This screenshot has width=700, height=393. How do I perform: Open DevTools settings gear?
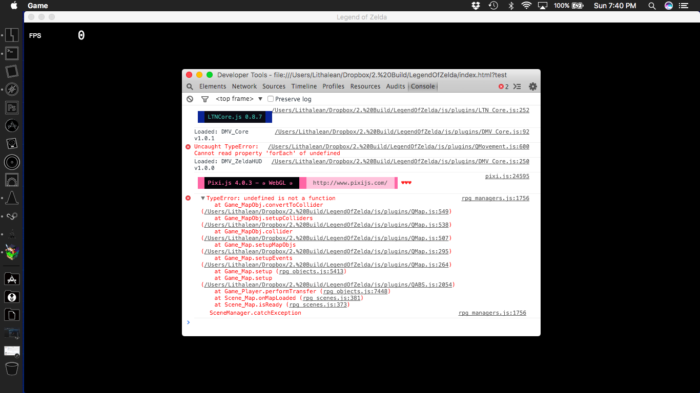(x=533, y=86)
